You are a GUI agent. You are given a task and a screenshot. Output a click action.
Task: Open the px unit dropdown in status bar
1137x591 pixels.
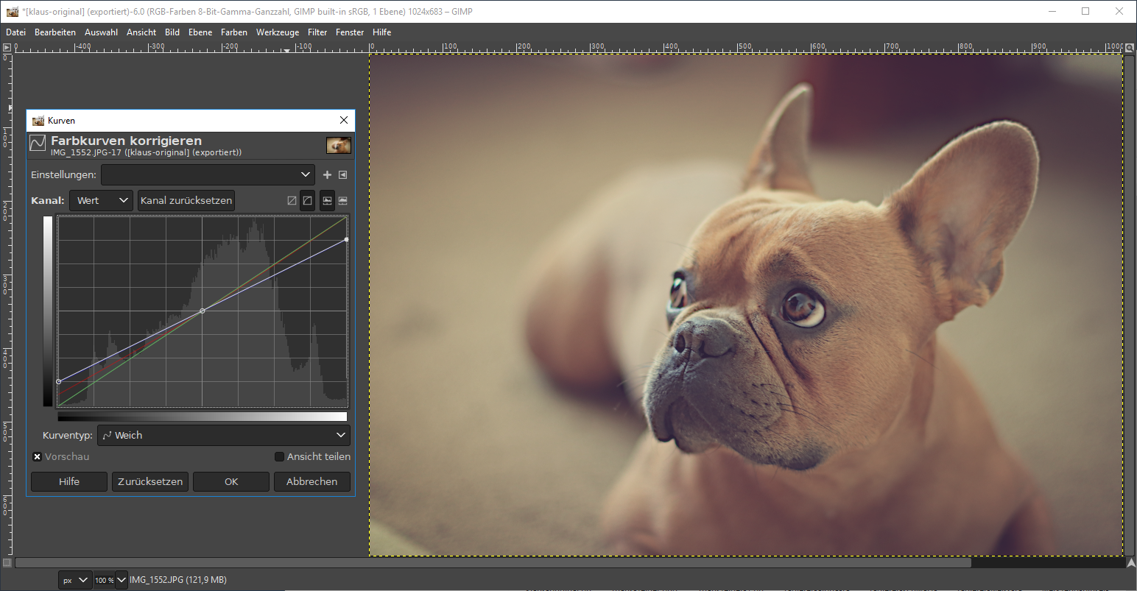pyautogui.click(x=76, y=580)
